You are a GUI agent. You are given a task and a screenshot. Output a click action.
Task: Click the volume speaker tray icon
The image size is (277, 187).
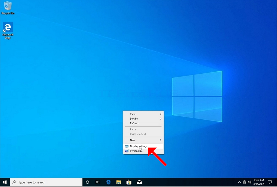tap(249, 182)
